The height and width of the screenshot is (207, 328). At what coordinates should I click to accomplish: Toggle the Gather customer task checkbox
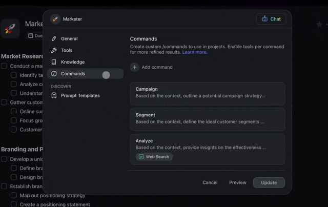pos(4,102)
